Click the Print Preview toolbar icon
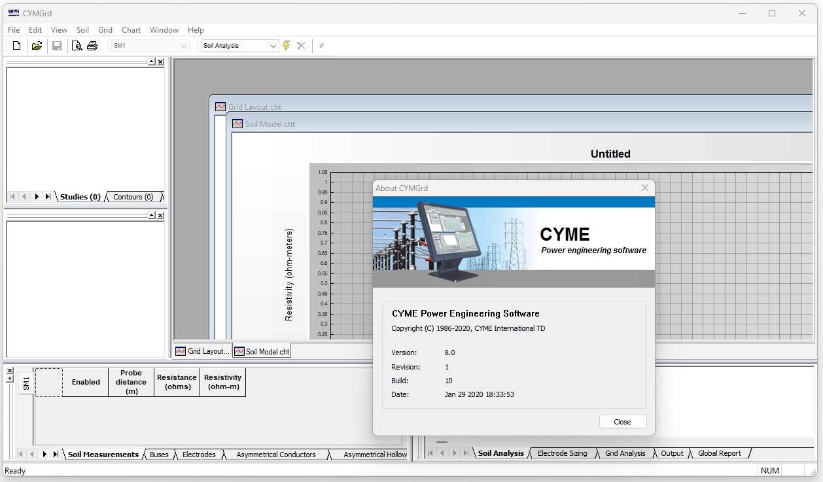This screenshot has height=482, width=823. [x=77, y=46]
